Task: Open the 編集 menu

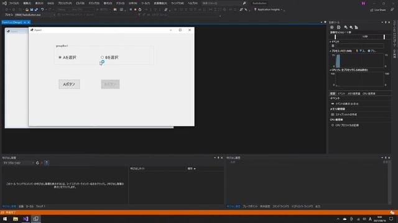Action: tap(27, 3)
